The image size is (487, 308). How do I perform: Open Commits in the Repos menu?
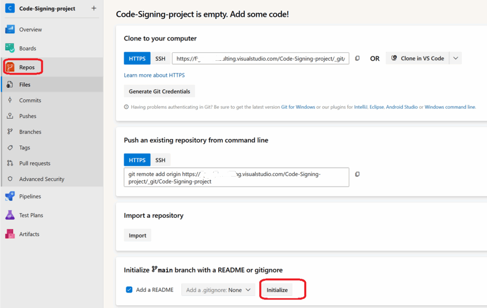[30, 100]
